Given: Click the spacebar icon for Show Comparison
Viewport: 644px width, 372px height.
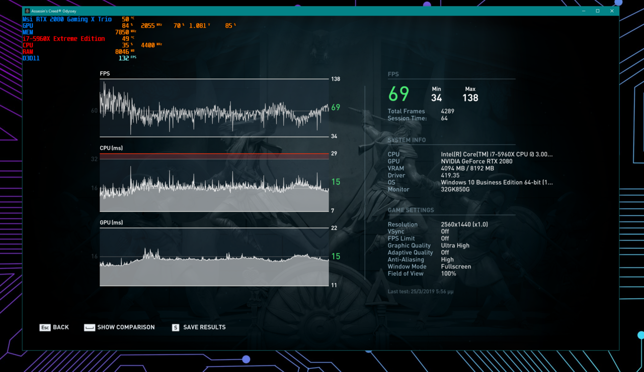Looking at the screenshot, I should 90,327.
